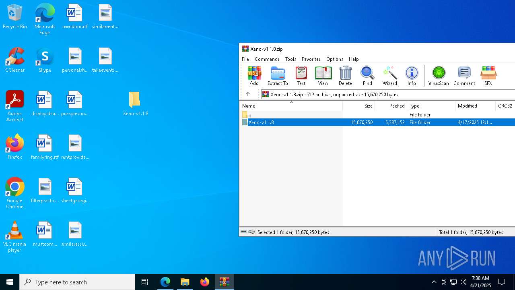Image resolution: width=515 pixels, height=290 pixels.
Task: Show hidden system tray icons
Action: point(434,282)
